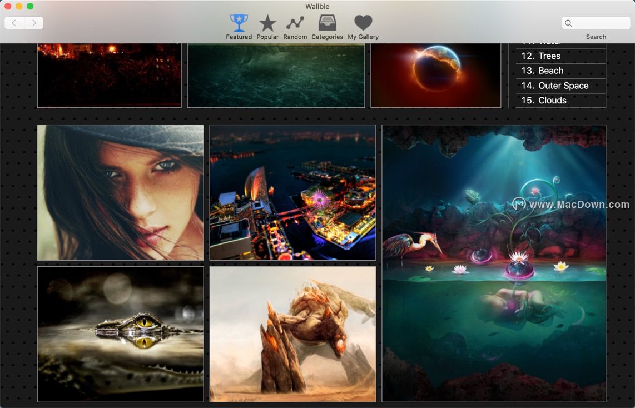
Task: Type in the Search field
Action: point(601,23)
